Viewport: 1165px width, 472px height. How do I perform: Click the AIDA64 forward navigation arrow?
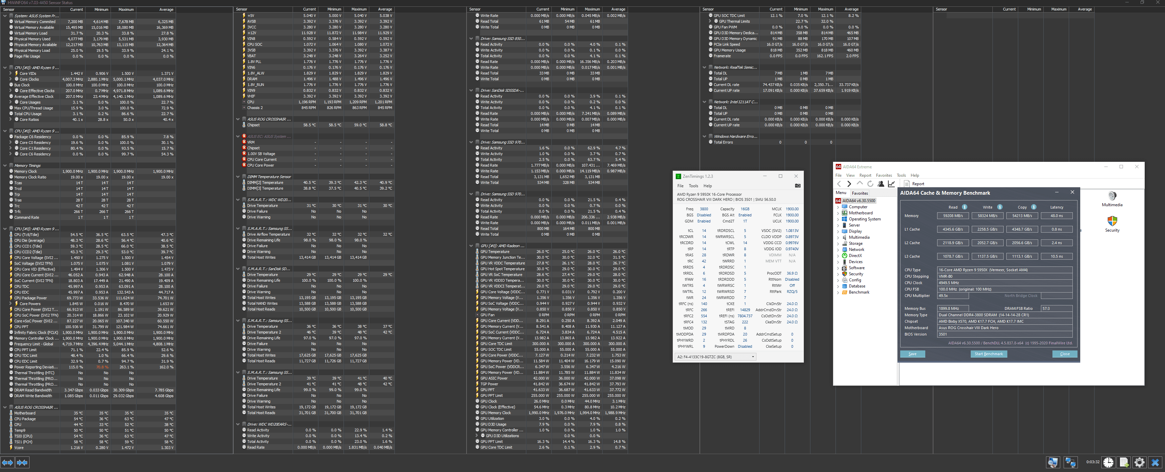[849, 184]
